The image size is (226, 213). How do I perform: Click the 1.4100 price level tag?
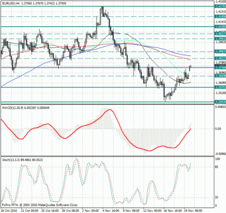pyautogui.click(x=220, y=27)
